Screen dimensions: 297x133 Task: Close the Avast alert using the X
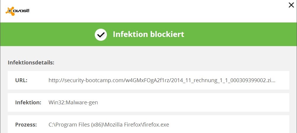pyautogui.click(x=291, y=5)
